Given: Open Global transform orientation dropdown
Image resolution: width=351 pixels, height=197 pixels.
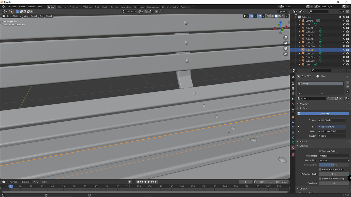Looking at the screenshot, I should pos(129,11).
